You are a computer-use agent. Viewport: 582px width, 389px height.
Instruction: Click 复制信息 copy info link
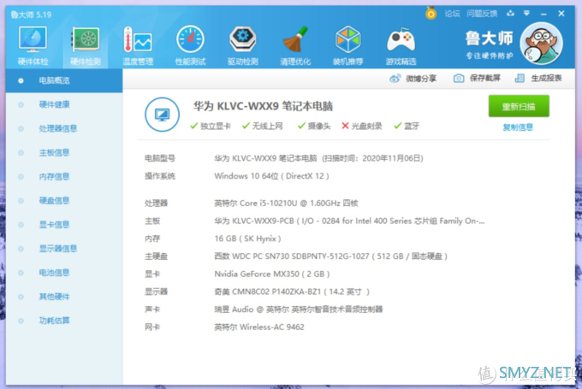518,127
